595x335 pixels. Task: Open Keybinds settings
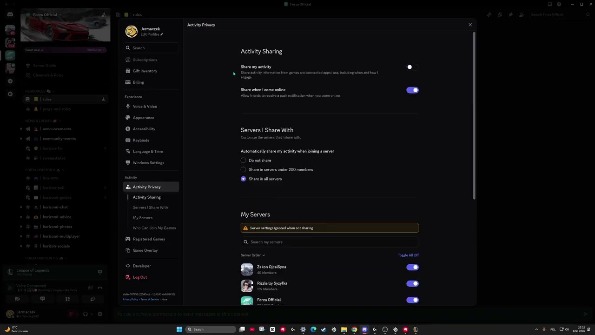(x=151, y=140)
